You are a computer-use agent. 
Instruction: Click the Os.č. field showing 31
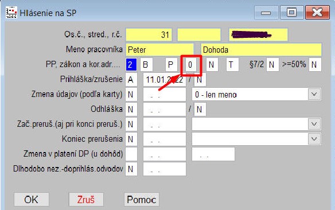coord(149,34)
